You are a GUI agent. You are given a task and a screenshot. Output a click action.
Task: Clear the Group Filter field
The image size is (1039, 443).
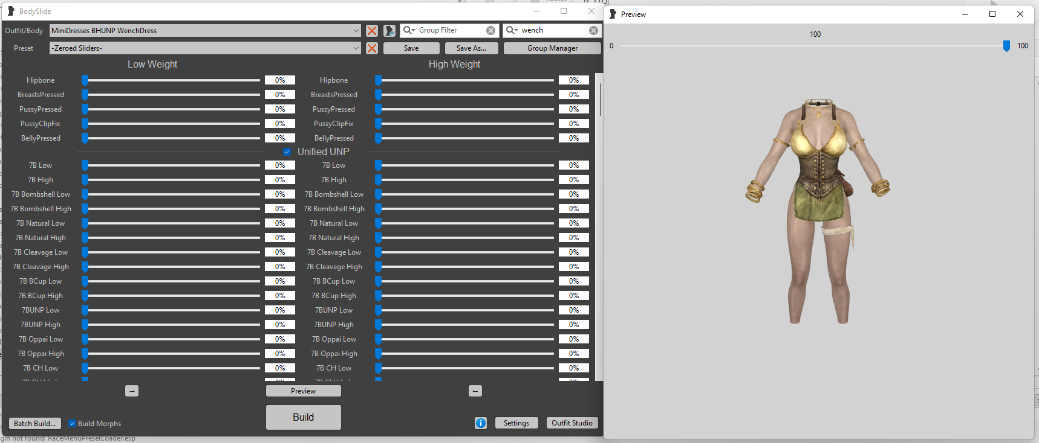pos(490,30)
